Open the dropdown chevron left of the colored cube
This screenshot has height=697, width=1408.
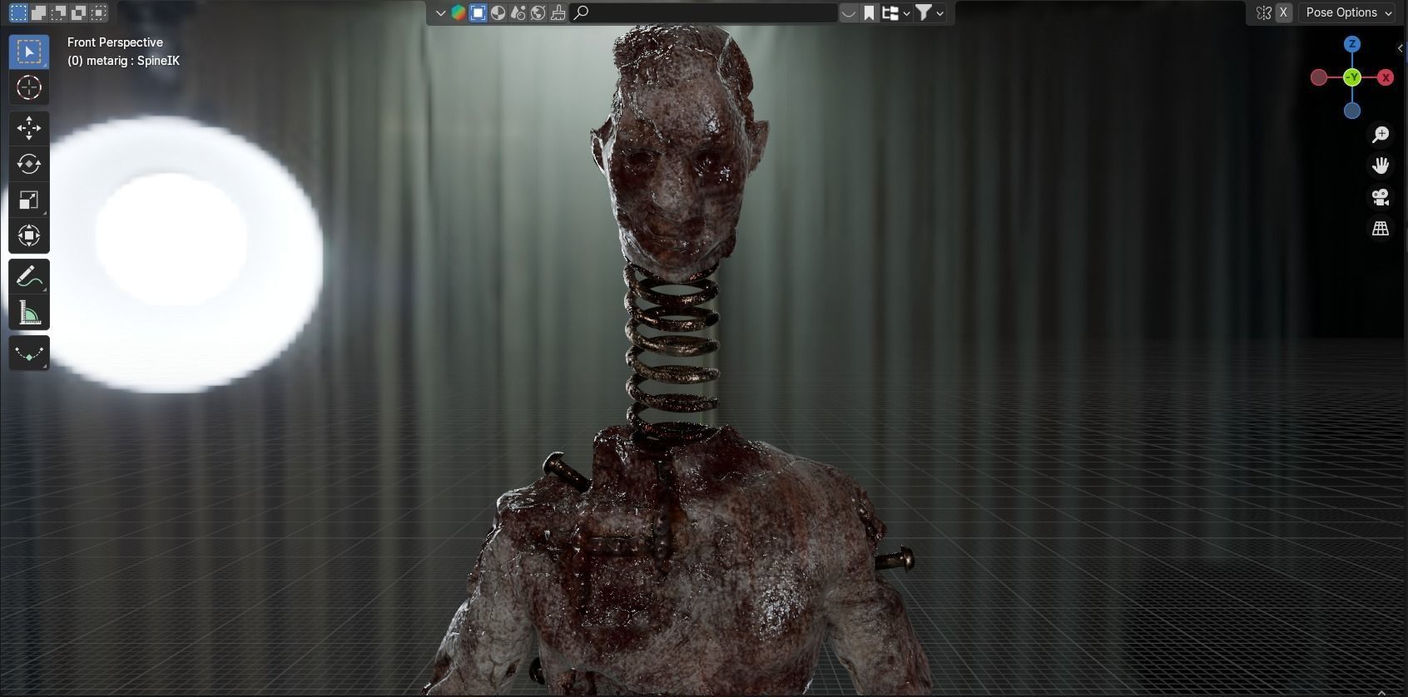tap(440, 12)
